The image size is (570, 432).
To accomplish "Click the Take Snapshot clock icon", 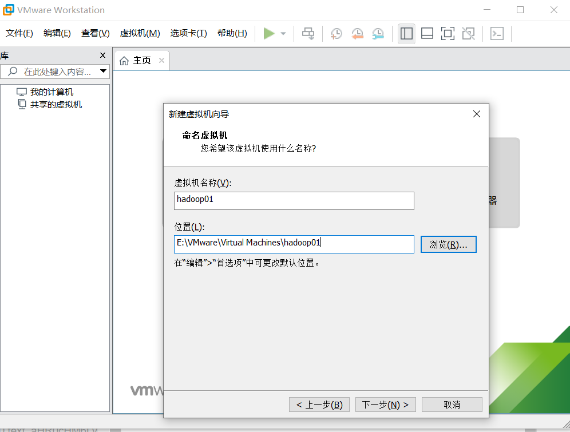I will 337,34.
